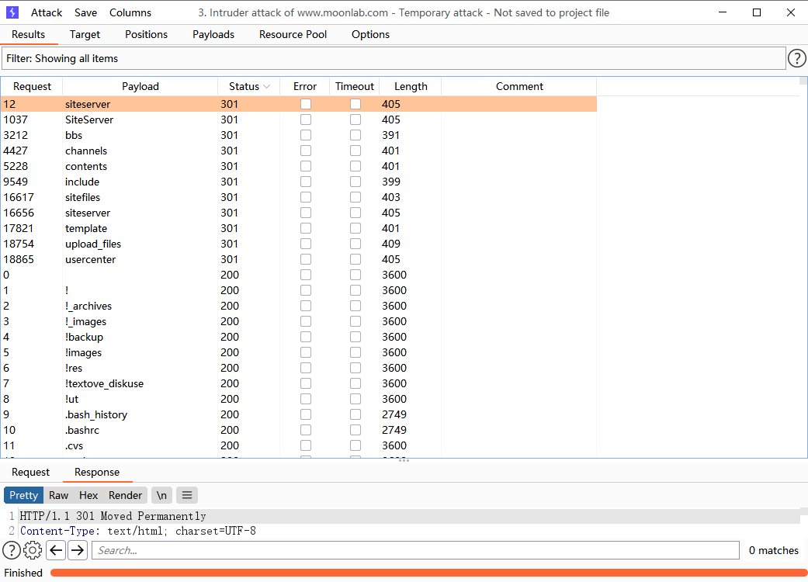Open the Attack menu
The height and width of the screenshot is (582, 808).
coord(47,12)
